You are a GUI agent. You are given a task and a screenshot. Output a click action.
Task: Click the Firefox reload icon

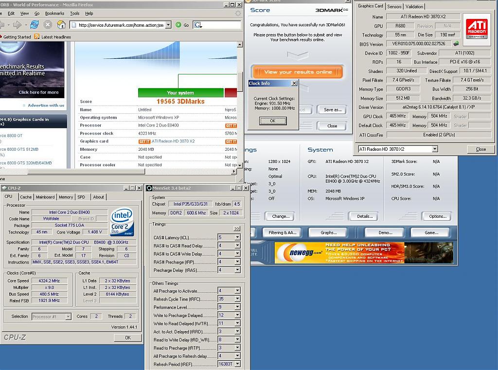click(x=35, y=24)
